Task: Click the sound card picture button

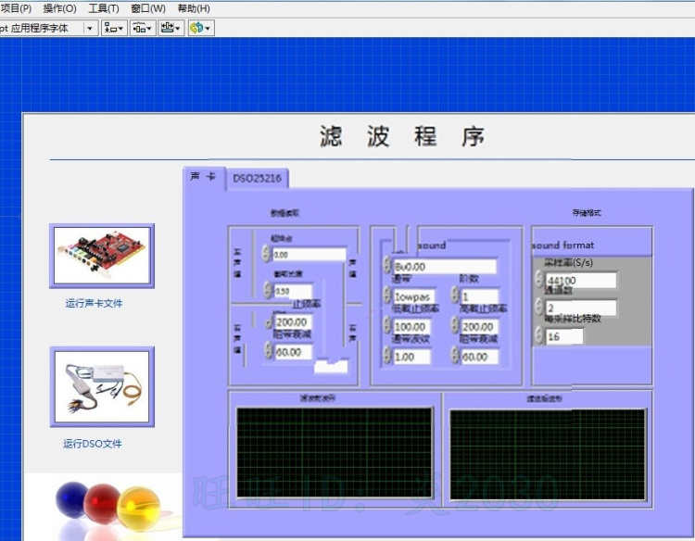Action: click(x=102, y=256)
